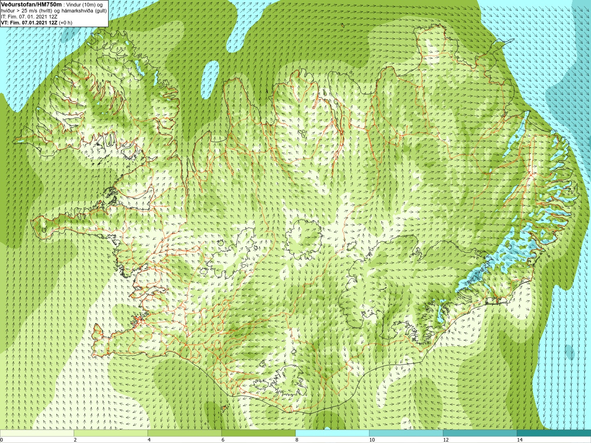This screenshot has width=591, height=443.
Task: Click the scale label '0'
Action: point(2,440)
